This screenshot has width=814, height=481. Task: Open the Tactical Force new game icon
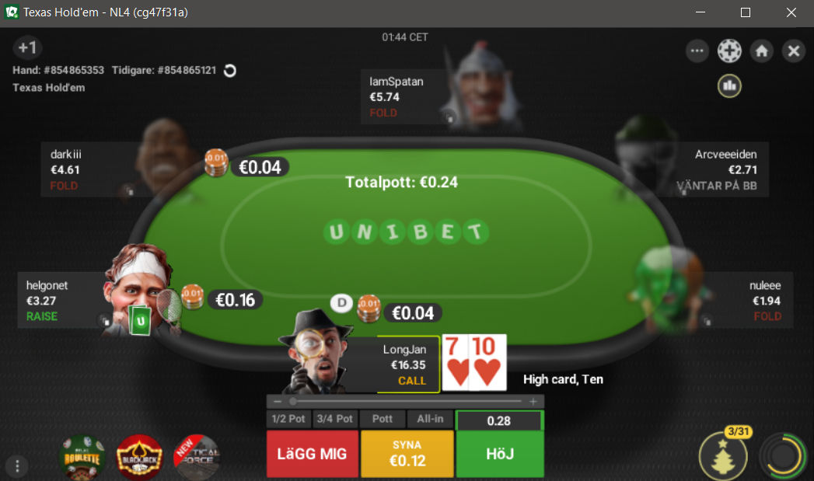[x=196, y=457]
